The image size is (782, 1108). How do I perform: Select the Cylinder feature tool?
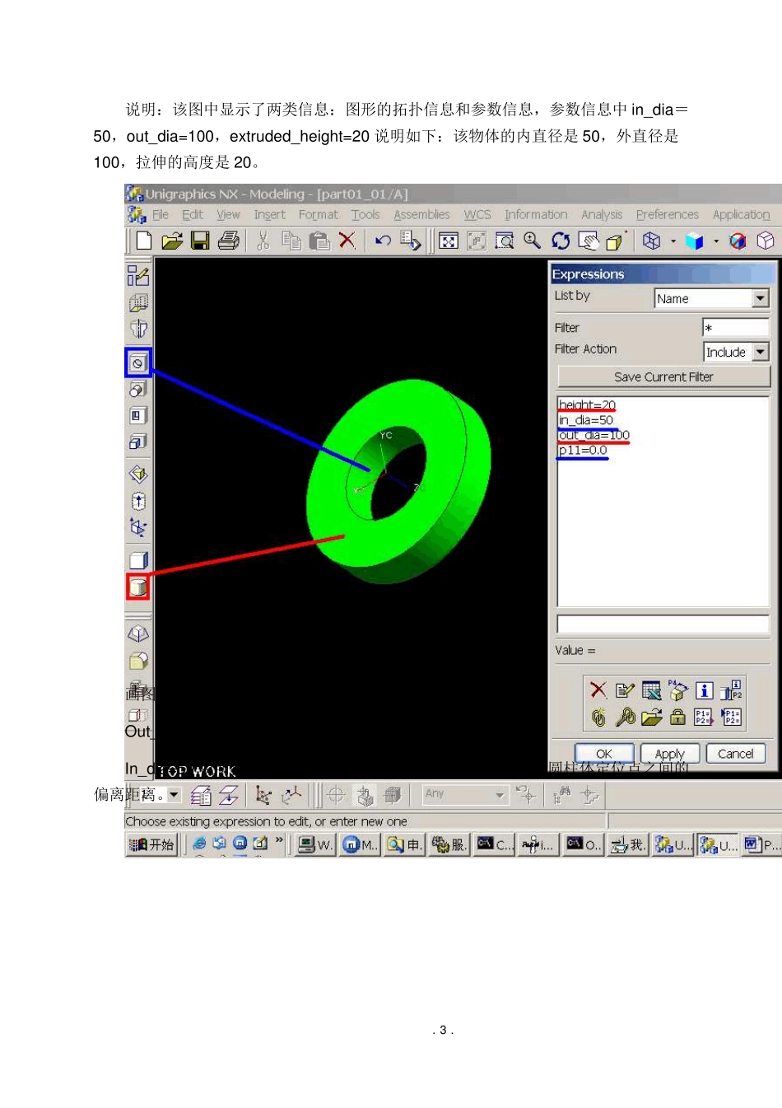click(138, 587)
